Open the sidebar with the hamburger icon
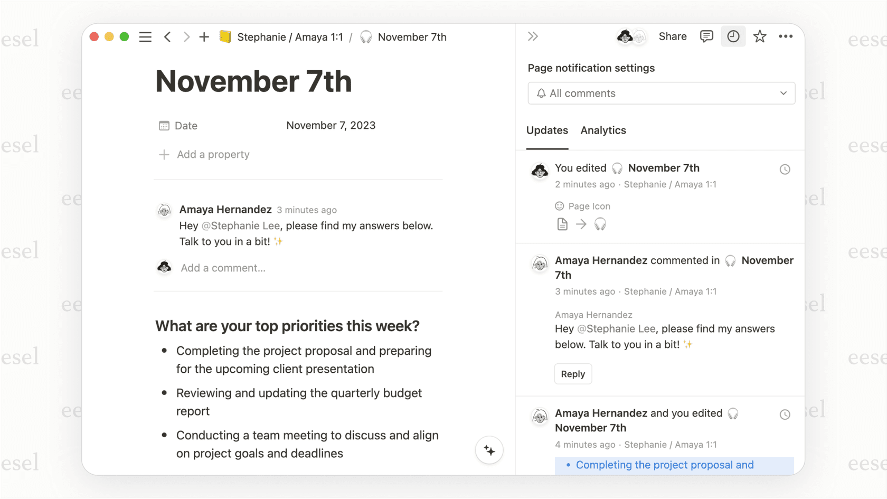 pyautogui.click(x=145, y=36)
